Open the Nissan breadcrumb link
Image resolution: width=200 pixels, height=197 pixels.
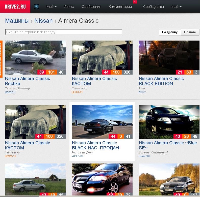tap(43, 21)
